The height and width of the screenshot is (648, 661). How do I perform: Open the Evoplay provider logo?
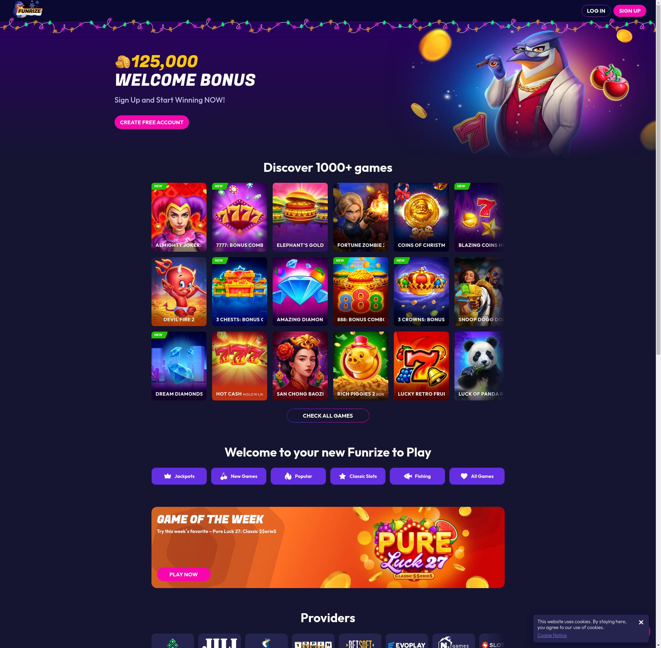tap(407, 641)
